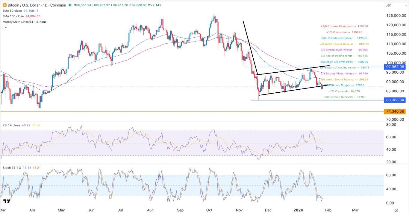Viewport: 409px width, 214px height.
Task: Click the 2026 label on the time axis
Action: (298, 210)
